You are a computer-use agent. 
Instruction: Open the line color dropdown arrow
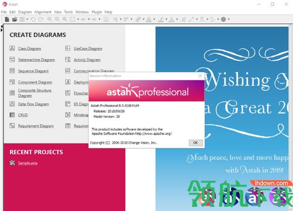pos(166,19)
